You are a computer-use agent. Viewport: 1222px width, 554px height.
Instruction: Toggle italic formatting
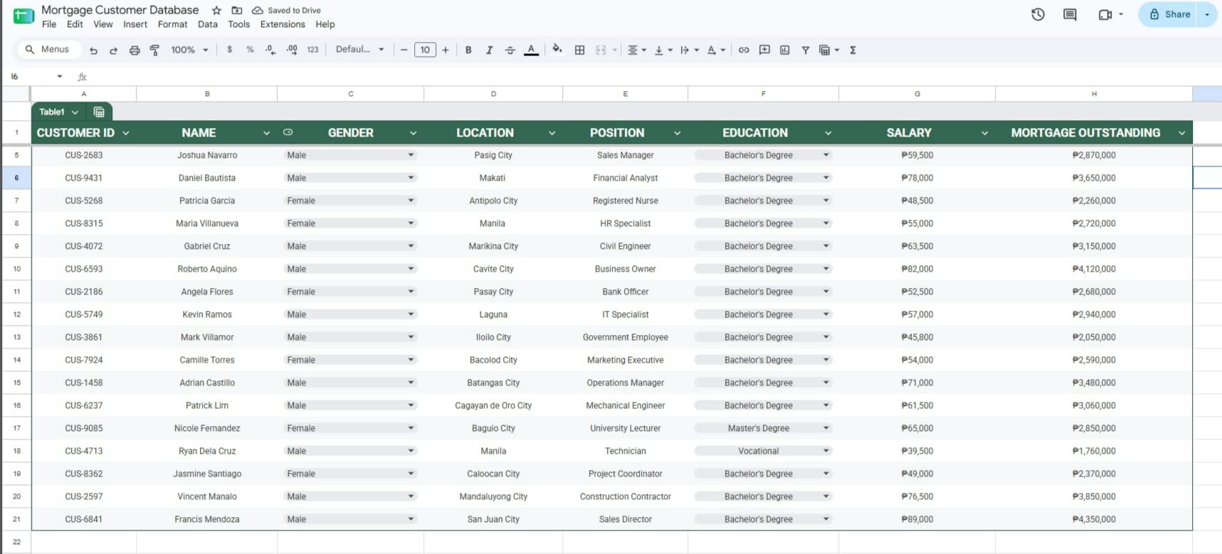[489, 50]
